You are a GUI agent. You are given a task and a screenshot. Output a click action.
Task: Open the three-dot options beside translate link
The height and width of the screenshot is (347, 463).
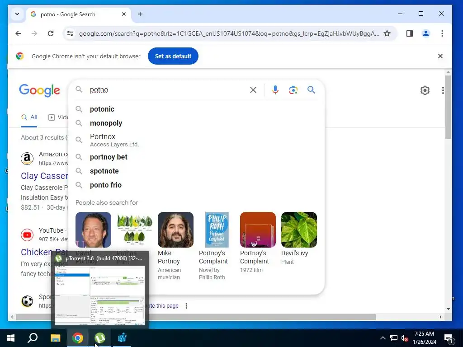[186, 306]
